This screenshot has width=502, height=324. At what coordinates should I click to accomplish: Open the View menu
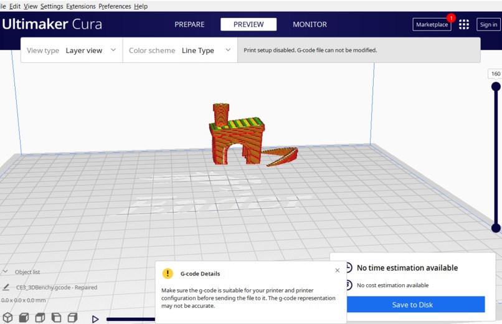click(x=31, y=6)
